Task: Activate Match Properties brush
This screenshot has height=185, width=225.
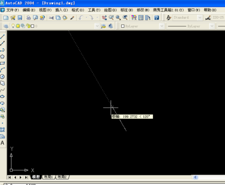Action: tap(72, 18)
